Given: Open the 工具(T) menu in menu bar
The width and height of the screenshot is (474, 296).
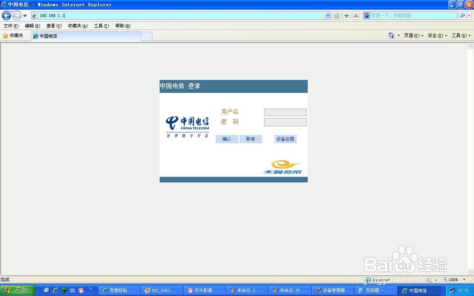Looking at the screenshot, I should coord(101,26).
